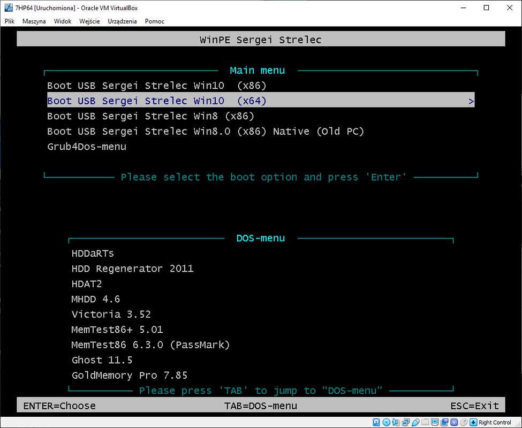Choose MemTest86 6.3.0 (PassMark) entry
522x428 pixels.
pos(150,345)
